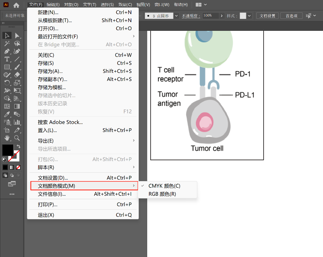Select the Zoom magnifier tool

17,138
